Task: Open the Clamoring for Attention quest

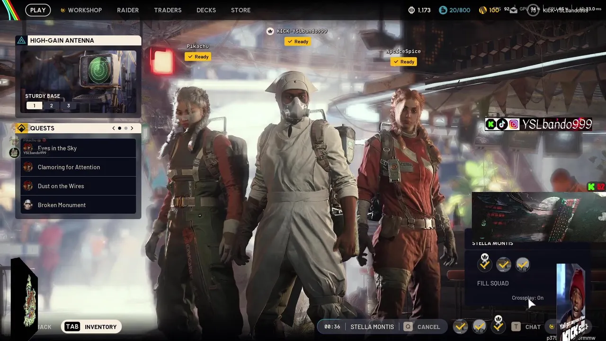Action: [78, 167]
